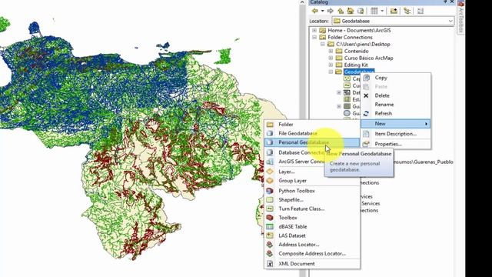Select the Curso Básico ArcMap folder
The image size is (492, 277).
click(369, 58)
